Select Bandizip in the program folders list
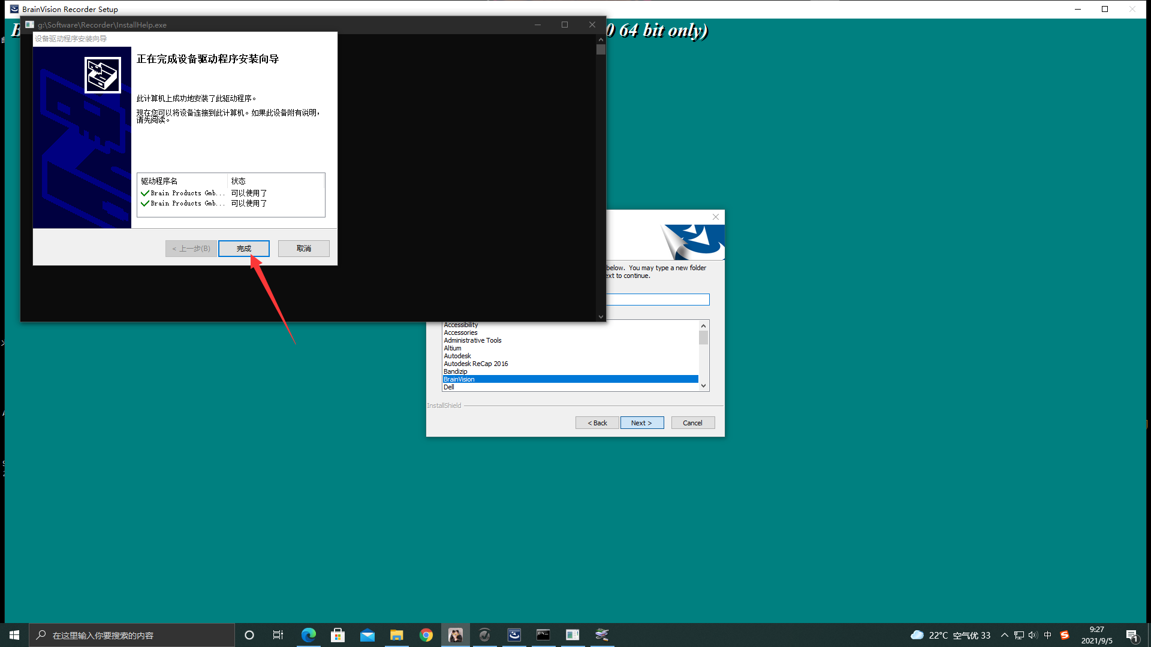The image size is (1151, 647). click(x=455, y=371)
